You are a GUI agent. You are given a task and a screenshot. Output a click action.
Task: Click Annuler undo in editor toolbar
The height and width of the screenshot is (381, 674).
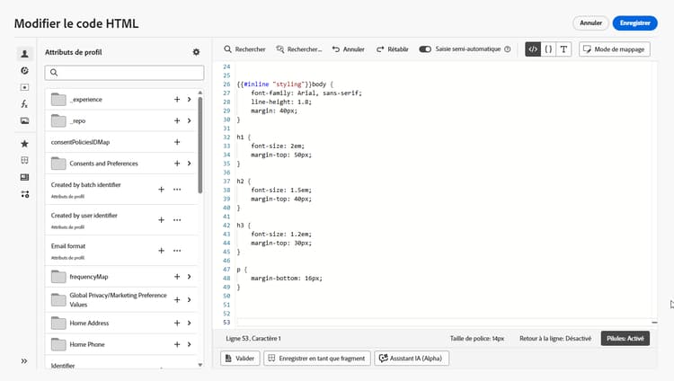point(348,49)
